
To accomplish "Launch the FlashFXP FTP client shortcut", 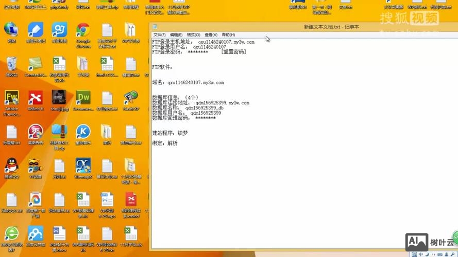I will 131,101.
